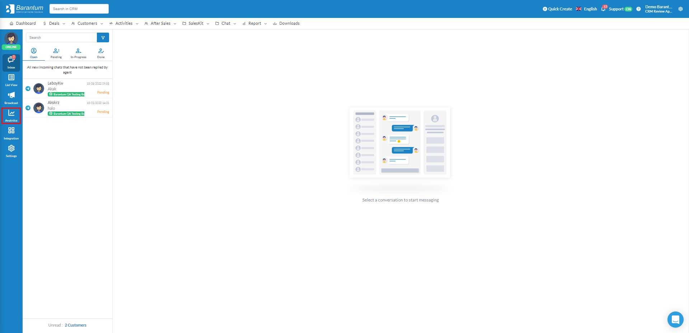Open the notifications bell icon
Screen dimensions: 689x333
pos(604,9)
